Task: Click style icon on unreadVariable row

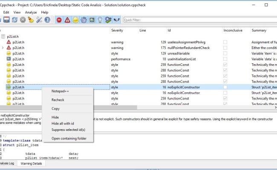Action: (x=9, y=54)
